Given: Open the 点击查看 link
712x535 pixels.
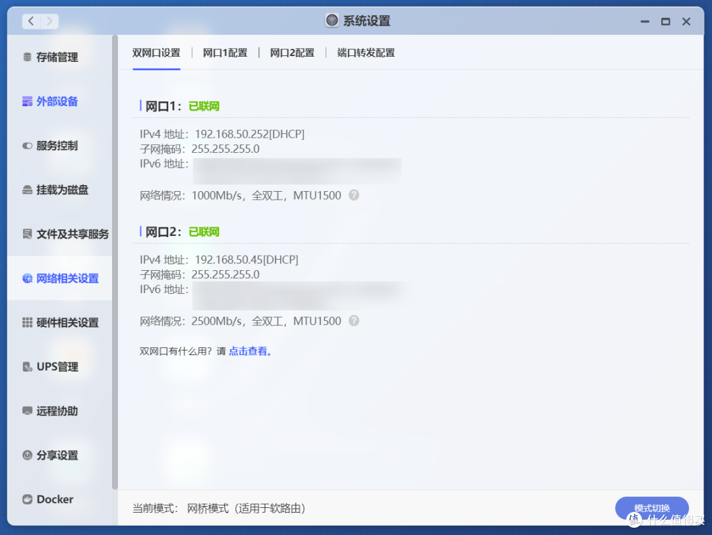Looking at the screenshot, I should tap(251, 351).
